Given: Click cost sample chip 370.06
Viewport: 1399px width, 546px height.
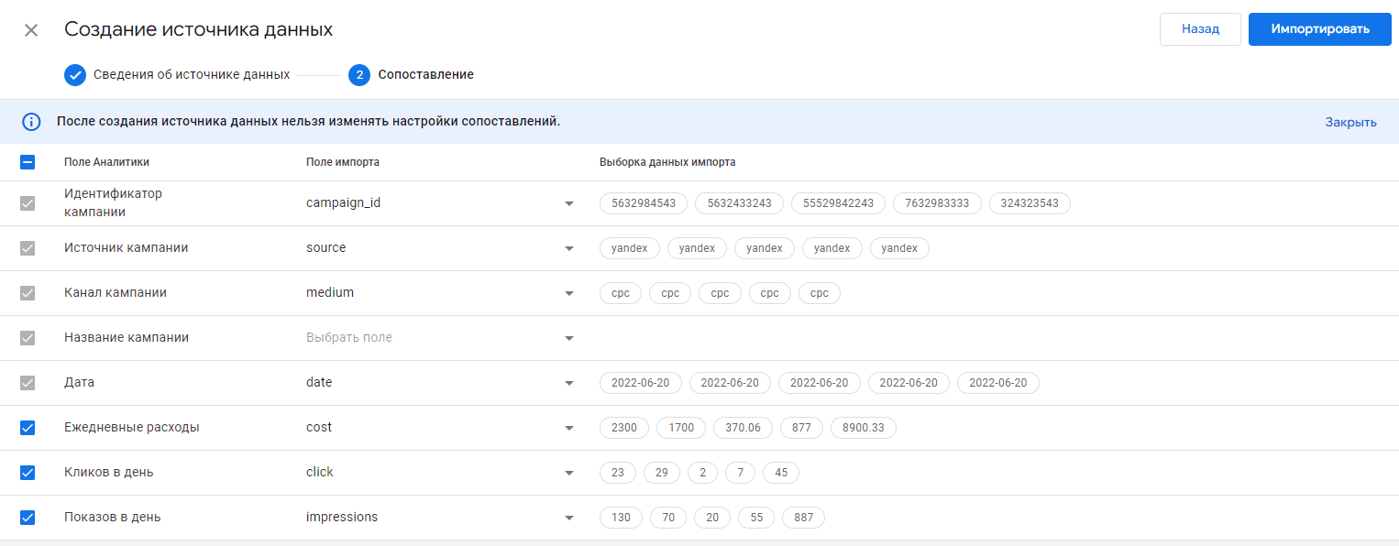Looking at the screenshot, I should 743,428.
